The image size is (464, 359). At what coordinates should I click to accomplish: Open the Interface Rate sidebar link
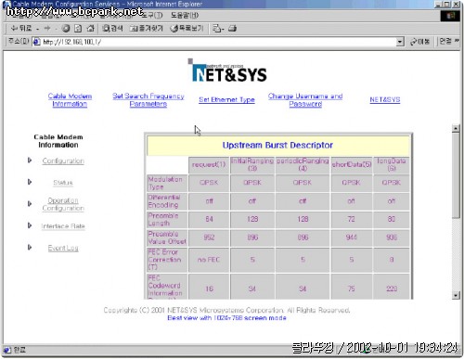click(x=63, y=226)
